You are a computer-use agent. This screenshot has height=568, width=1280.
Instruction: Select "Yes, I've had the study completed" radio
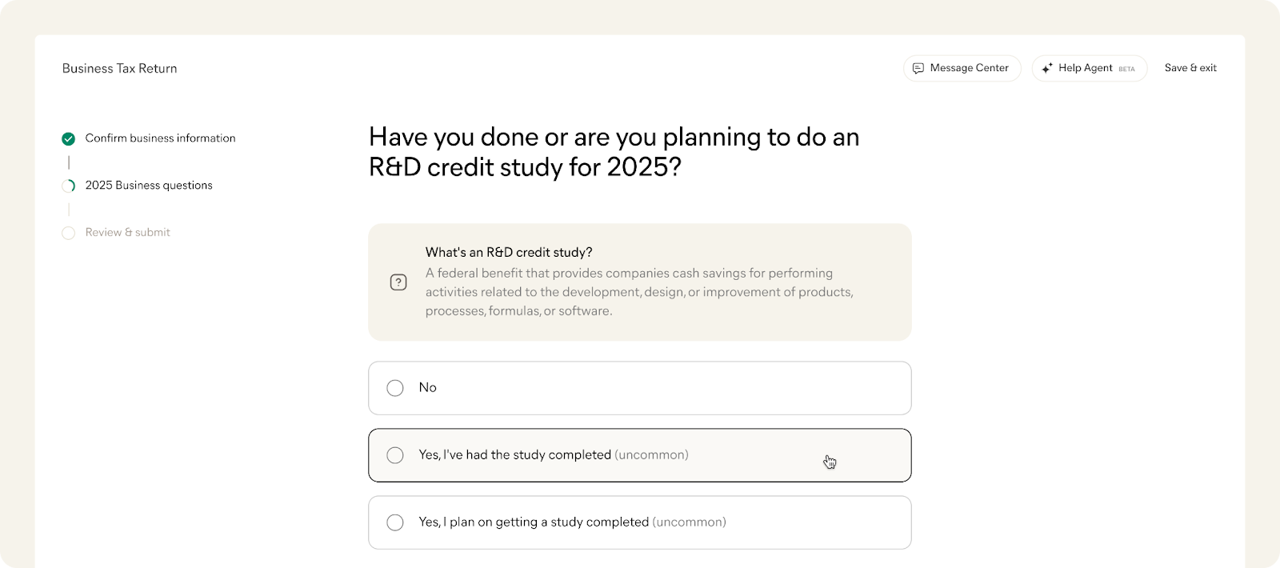(x=395, y=455)
